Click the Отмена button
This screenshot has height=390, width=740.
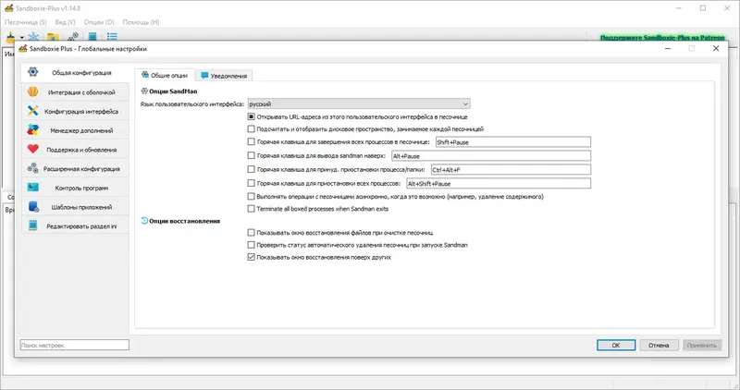click(x=658, y=345)
